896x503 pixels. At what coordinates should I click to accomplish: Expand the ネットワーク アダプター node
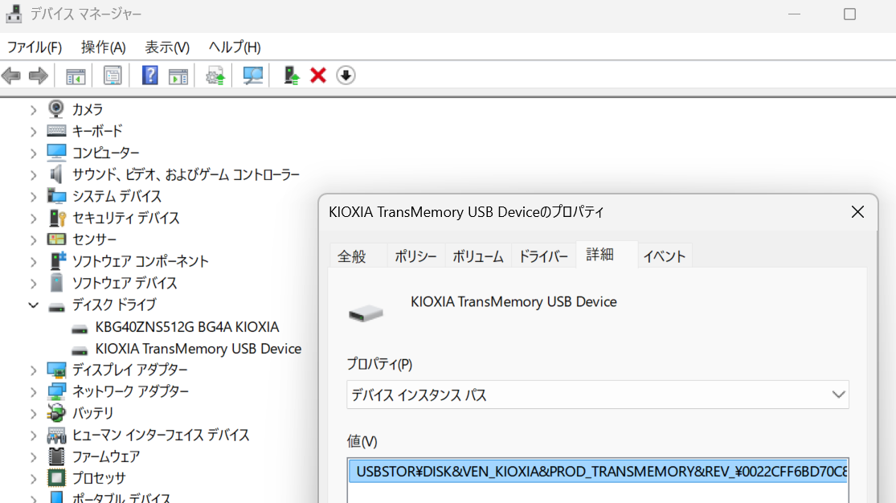(x=33, y=392)
